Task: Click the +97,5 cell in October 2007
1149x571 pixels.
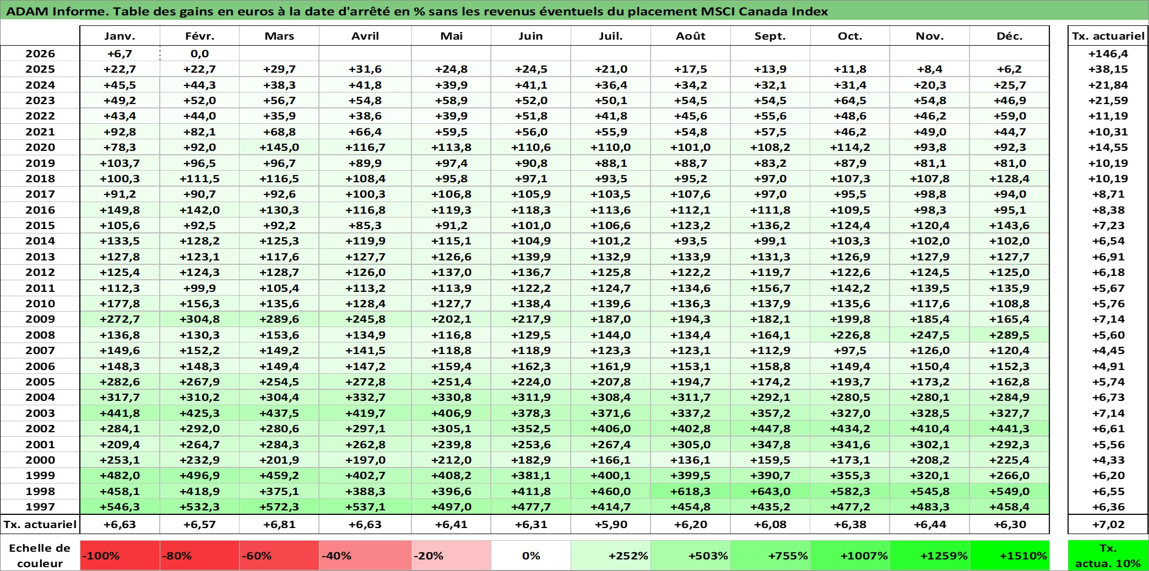Action: tap(850, 350)
